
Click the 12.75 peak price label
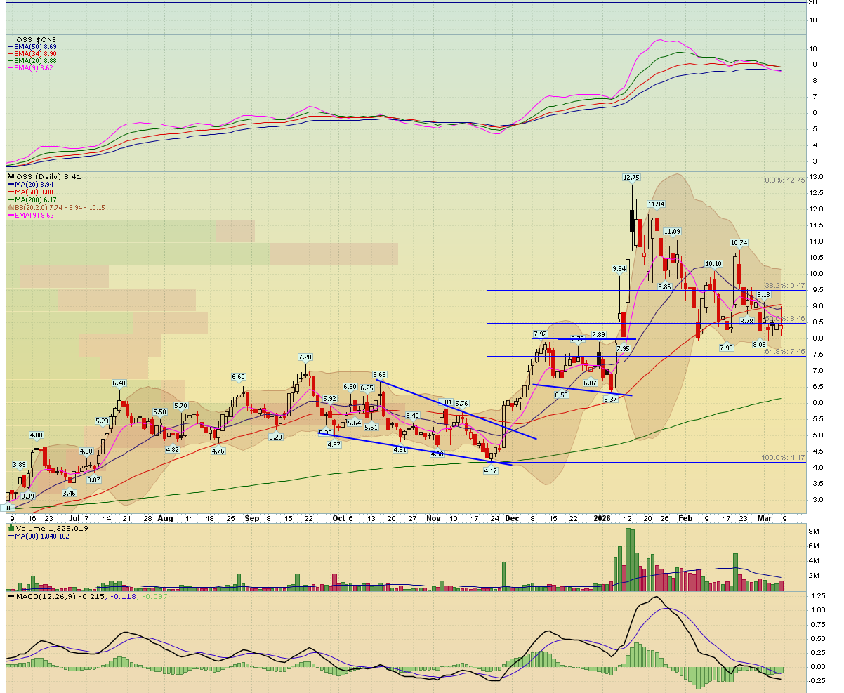tap(631, 178)
